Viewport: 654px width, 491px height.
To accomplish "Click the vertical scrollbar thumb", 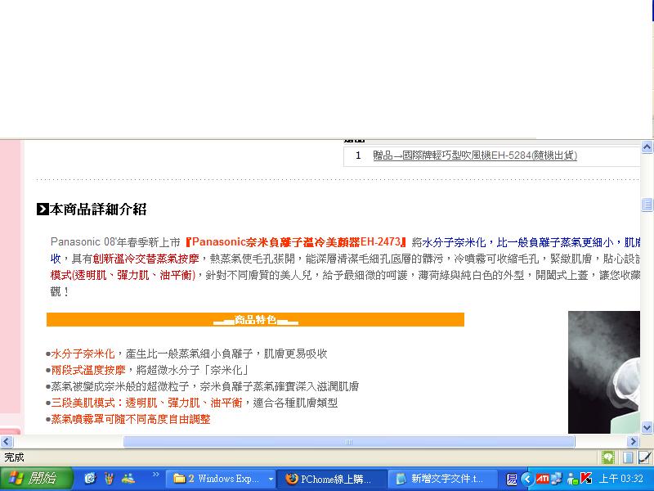I will [647, 205].
